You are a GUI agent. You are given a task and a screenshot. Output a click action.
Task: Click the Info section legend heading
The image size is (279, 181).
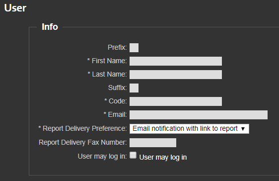(x=50, y=27)
